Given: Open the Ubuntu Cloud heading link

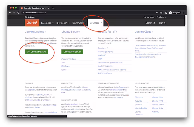Looking at the screenshot, I should [144, 32].
